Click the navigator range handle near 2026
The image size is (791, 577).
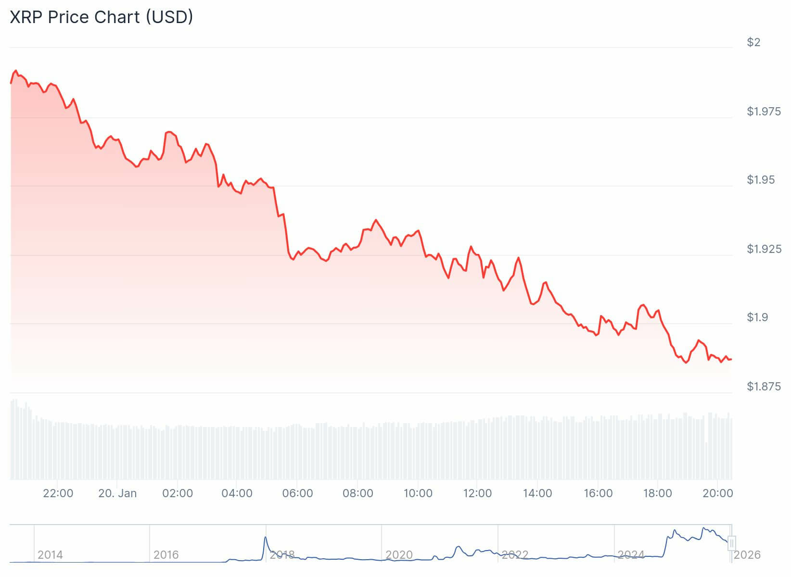731,543
